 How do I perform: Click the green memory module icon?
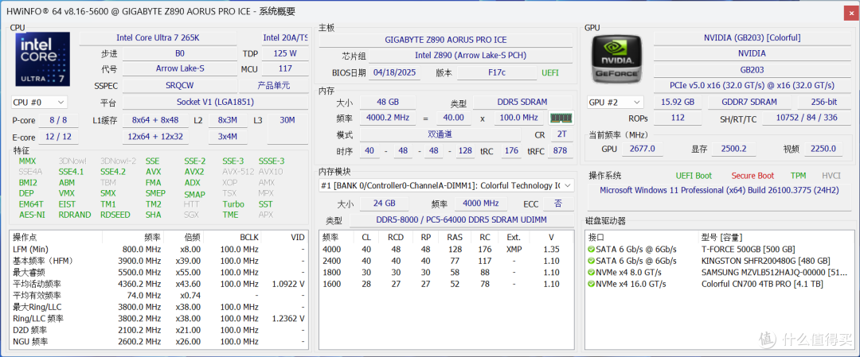(x=561, y=118)
